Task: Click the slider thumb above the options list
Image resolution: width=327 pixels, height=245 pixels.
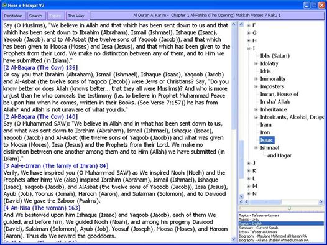Action: (290, 208)
